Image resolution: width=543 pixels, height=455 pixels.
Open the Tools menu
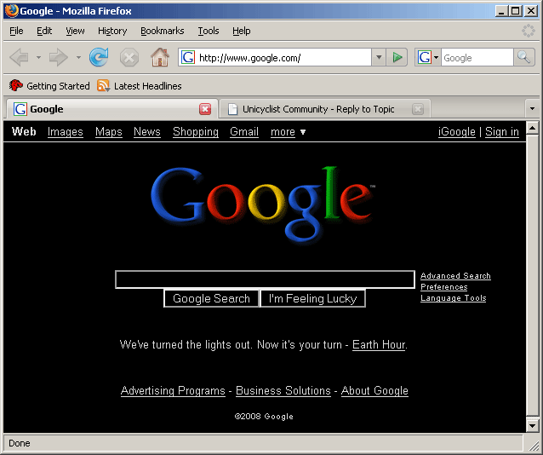tap(209, 31)
